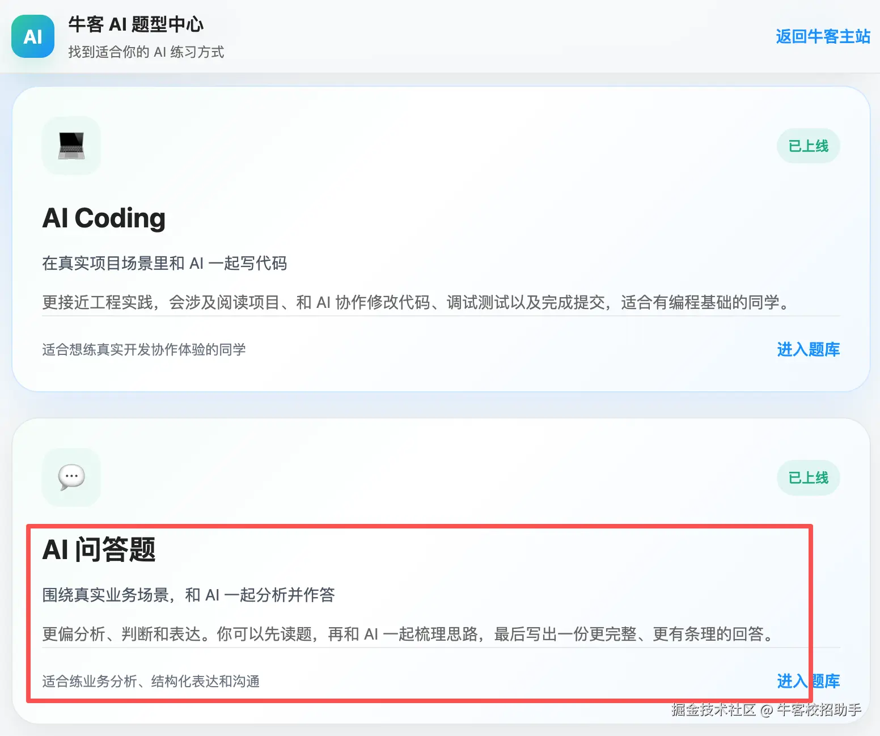Click the 牛客校招助手 watermark name

(x=819, y=709)
